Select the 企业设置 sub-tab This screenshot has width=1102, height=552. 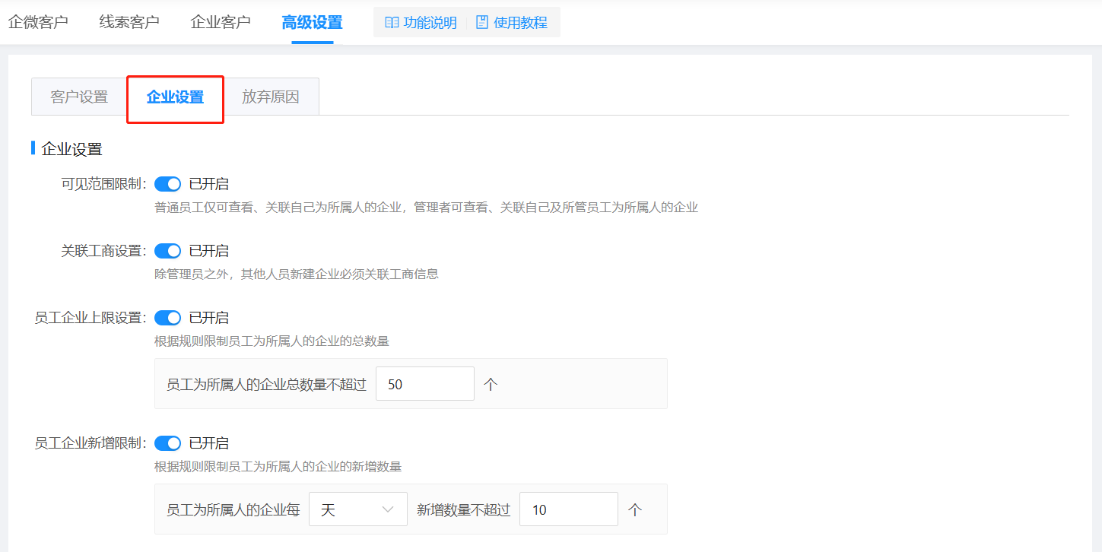coord(175,97)
